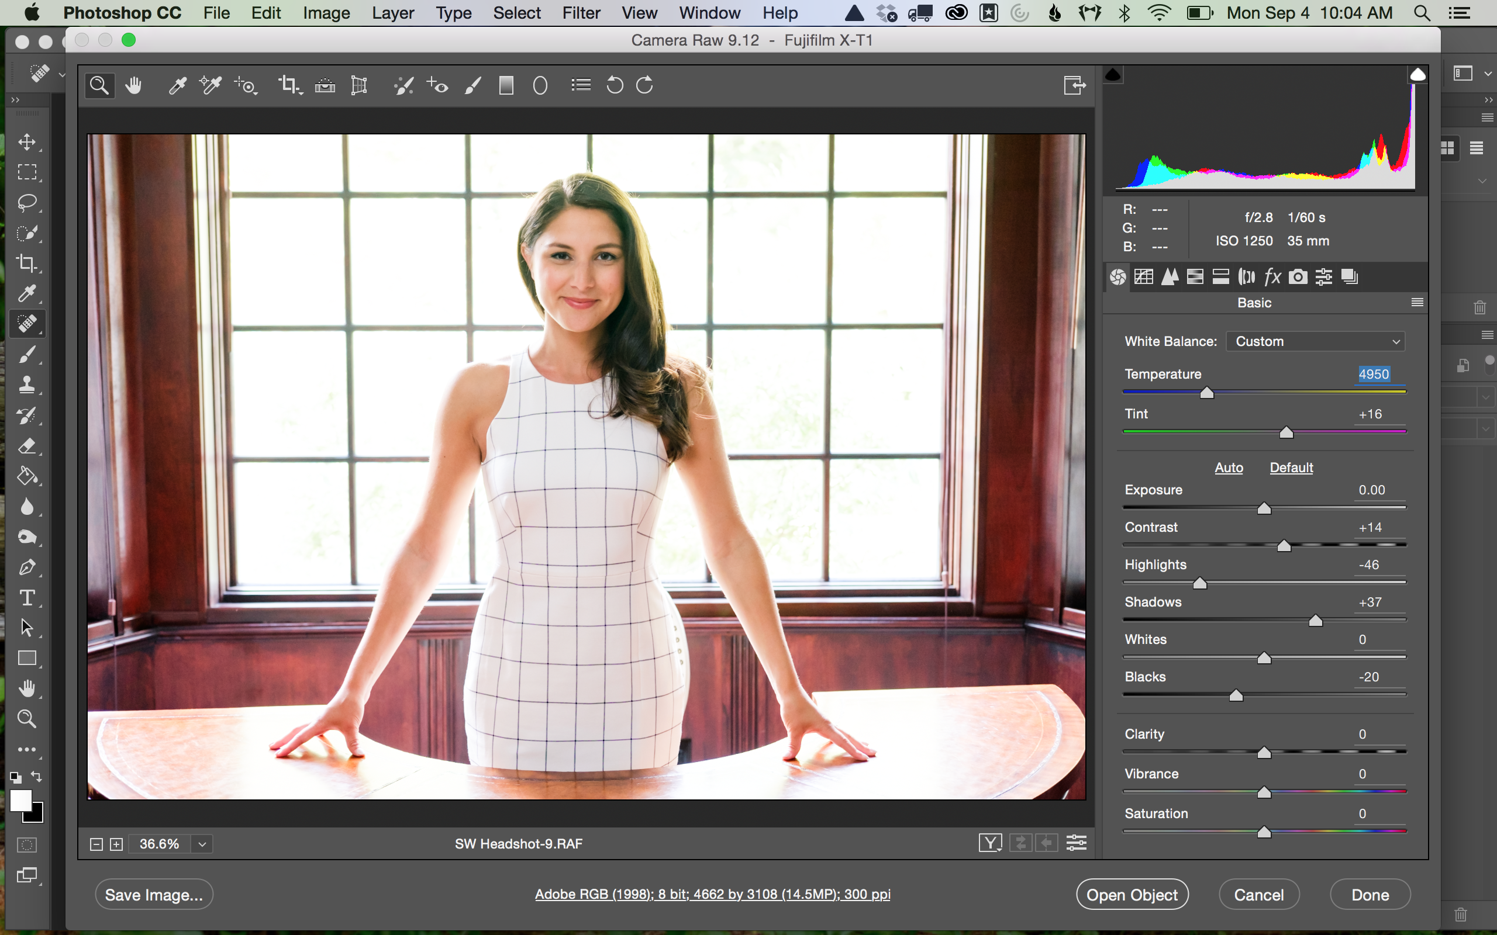Select the Spot Removal tool
The width and height of the screenshot is (1497, 935).
(403, 85)
